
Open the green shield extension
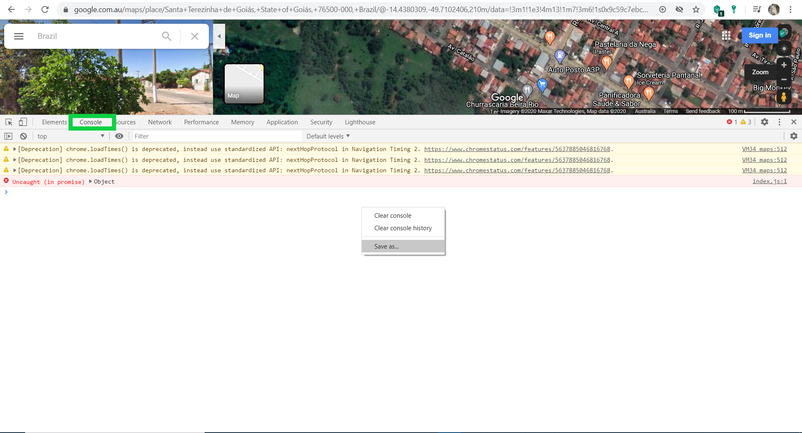pos(718,10)
